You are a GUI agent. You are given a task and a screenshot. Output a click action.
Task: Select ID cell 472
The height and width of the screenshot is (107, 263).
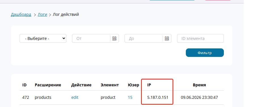click(x=26, y=97)
